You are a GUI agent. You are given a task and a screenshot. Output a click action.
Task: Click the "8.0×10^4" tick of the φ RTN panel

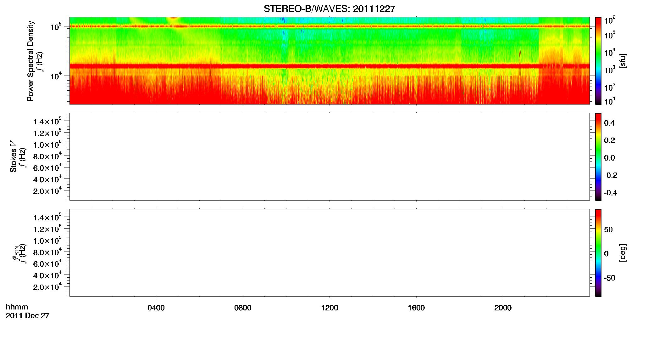click(x=47, y=252)
